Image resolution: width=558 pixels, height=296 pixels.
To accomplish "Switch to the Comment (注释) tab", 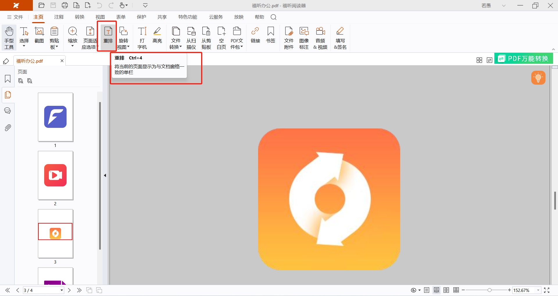I will 59,17.
